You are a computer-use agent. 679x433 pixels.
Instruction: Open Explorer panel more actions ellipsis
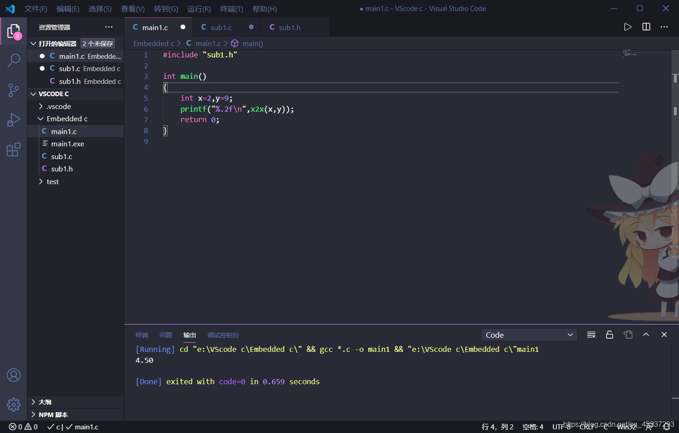(x=108, y=27)
